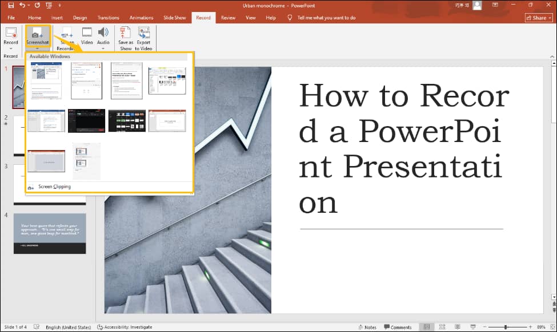Expand the Quick Access Toolbar customization menu
The height and width of the screenshot is (332, 557).
point(60,5)
